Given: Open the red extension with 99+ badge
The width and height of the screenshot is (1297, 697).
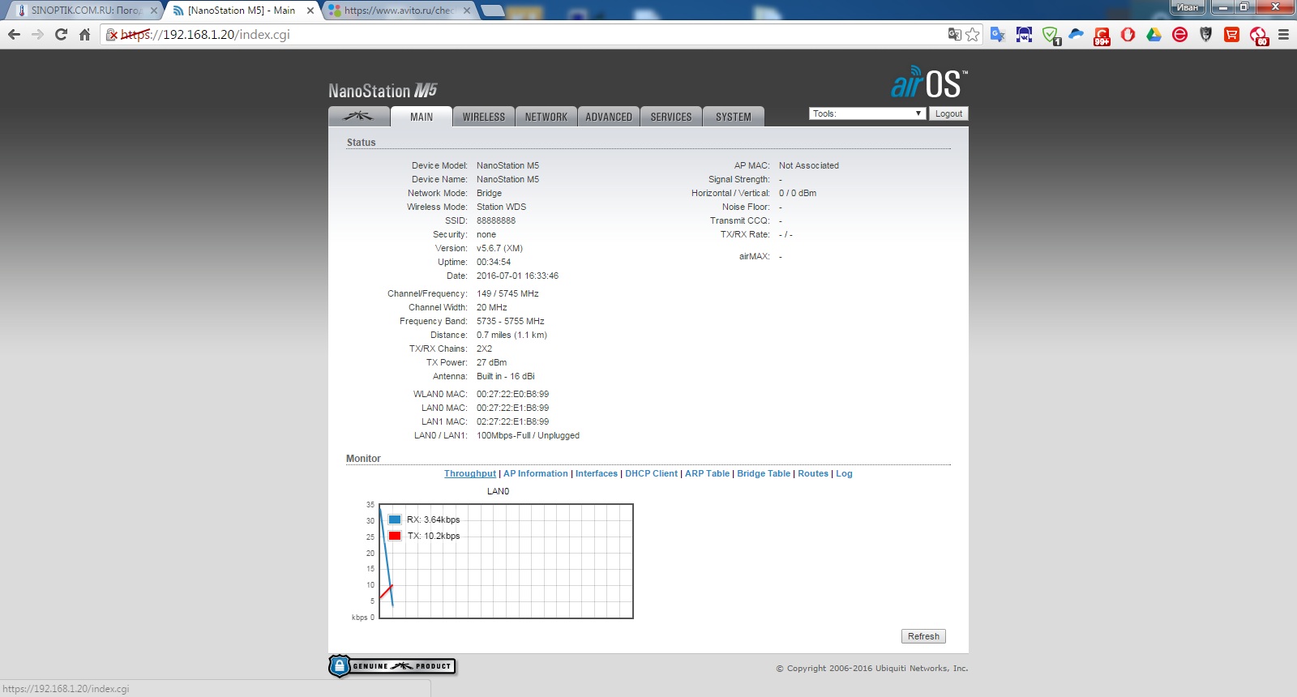Looking at the screenshot, I should [1102, 36].
